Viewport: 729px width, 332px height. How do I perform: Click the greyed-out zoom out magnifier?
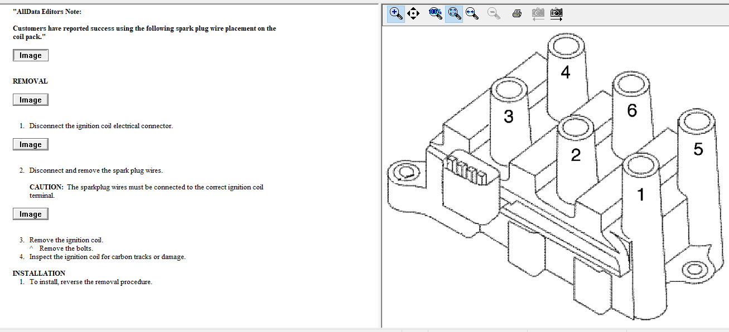pyautogui.click(x=494, y=13)
